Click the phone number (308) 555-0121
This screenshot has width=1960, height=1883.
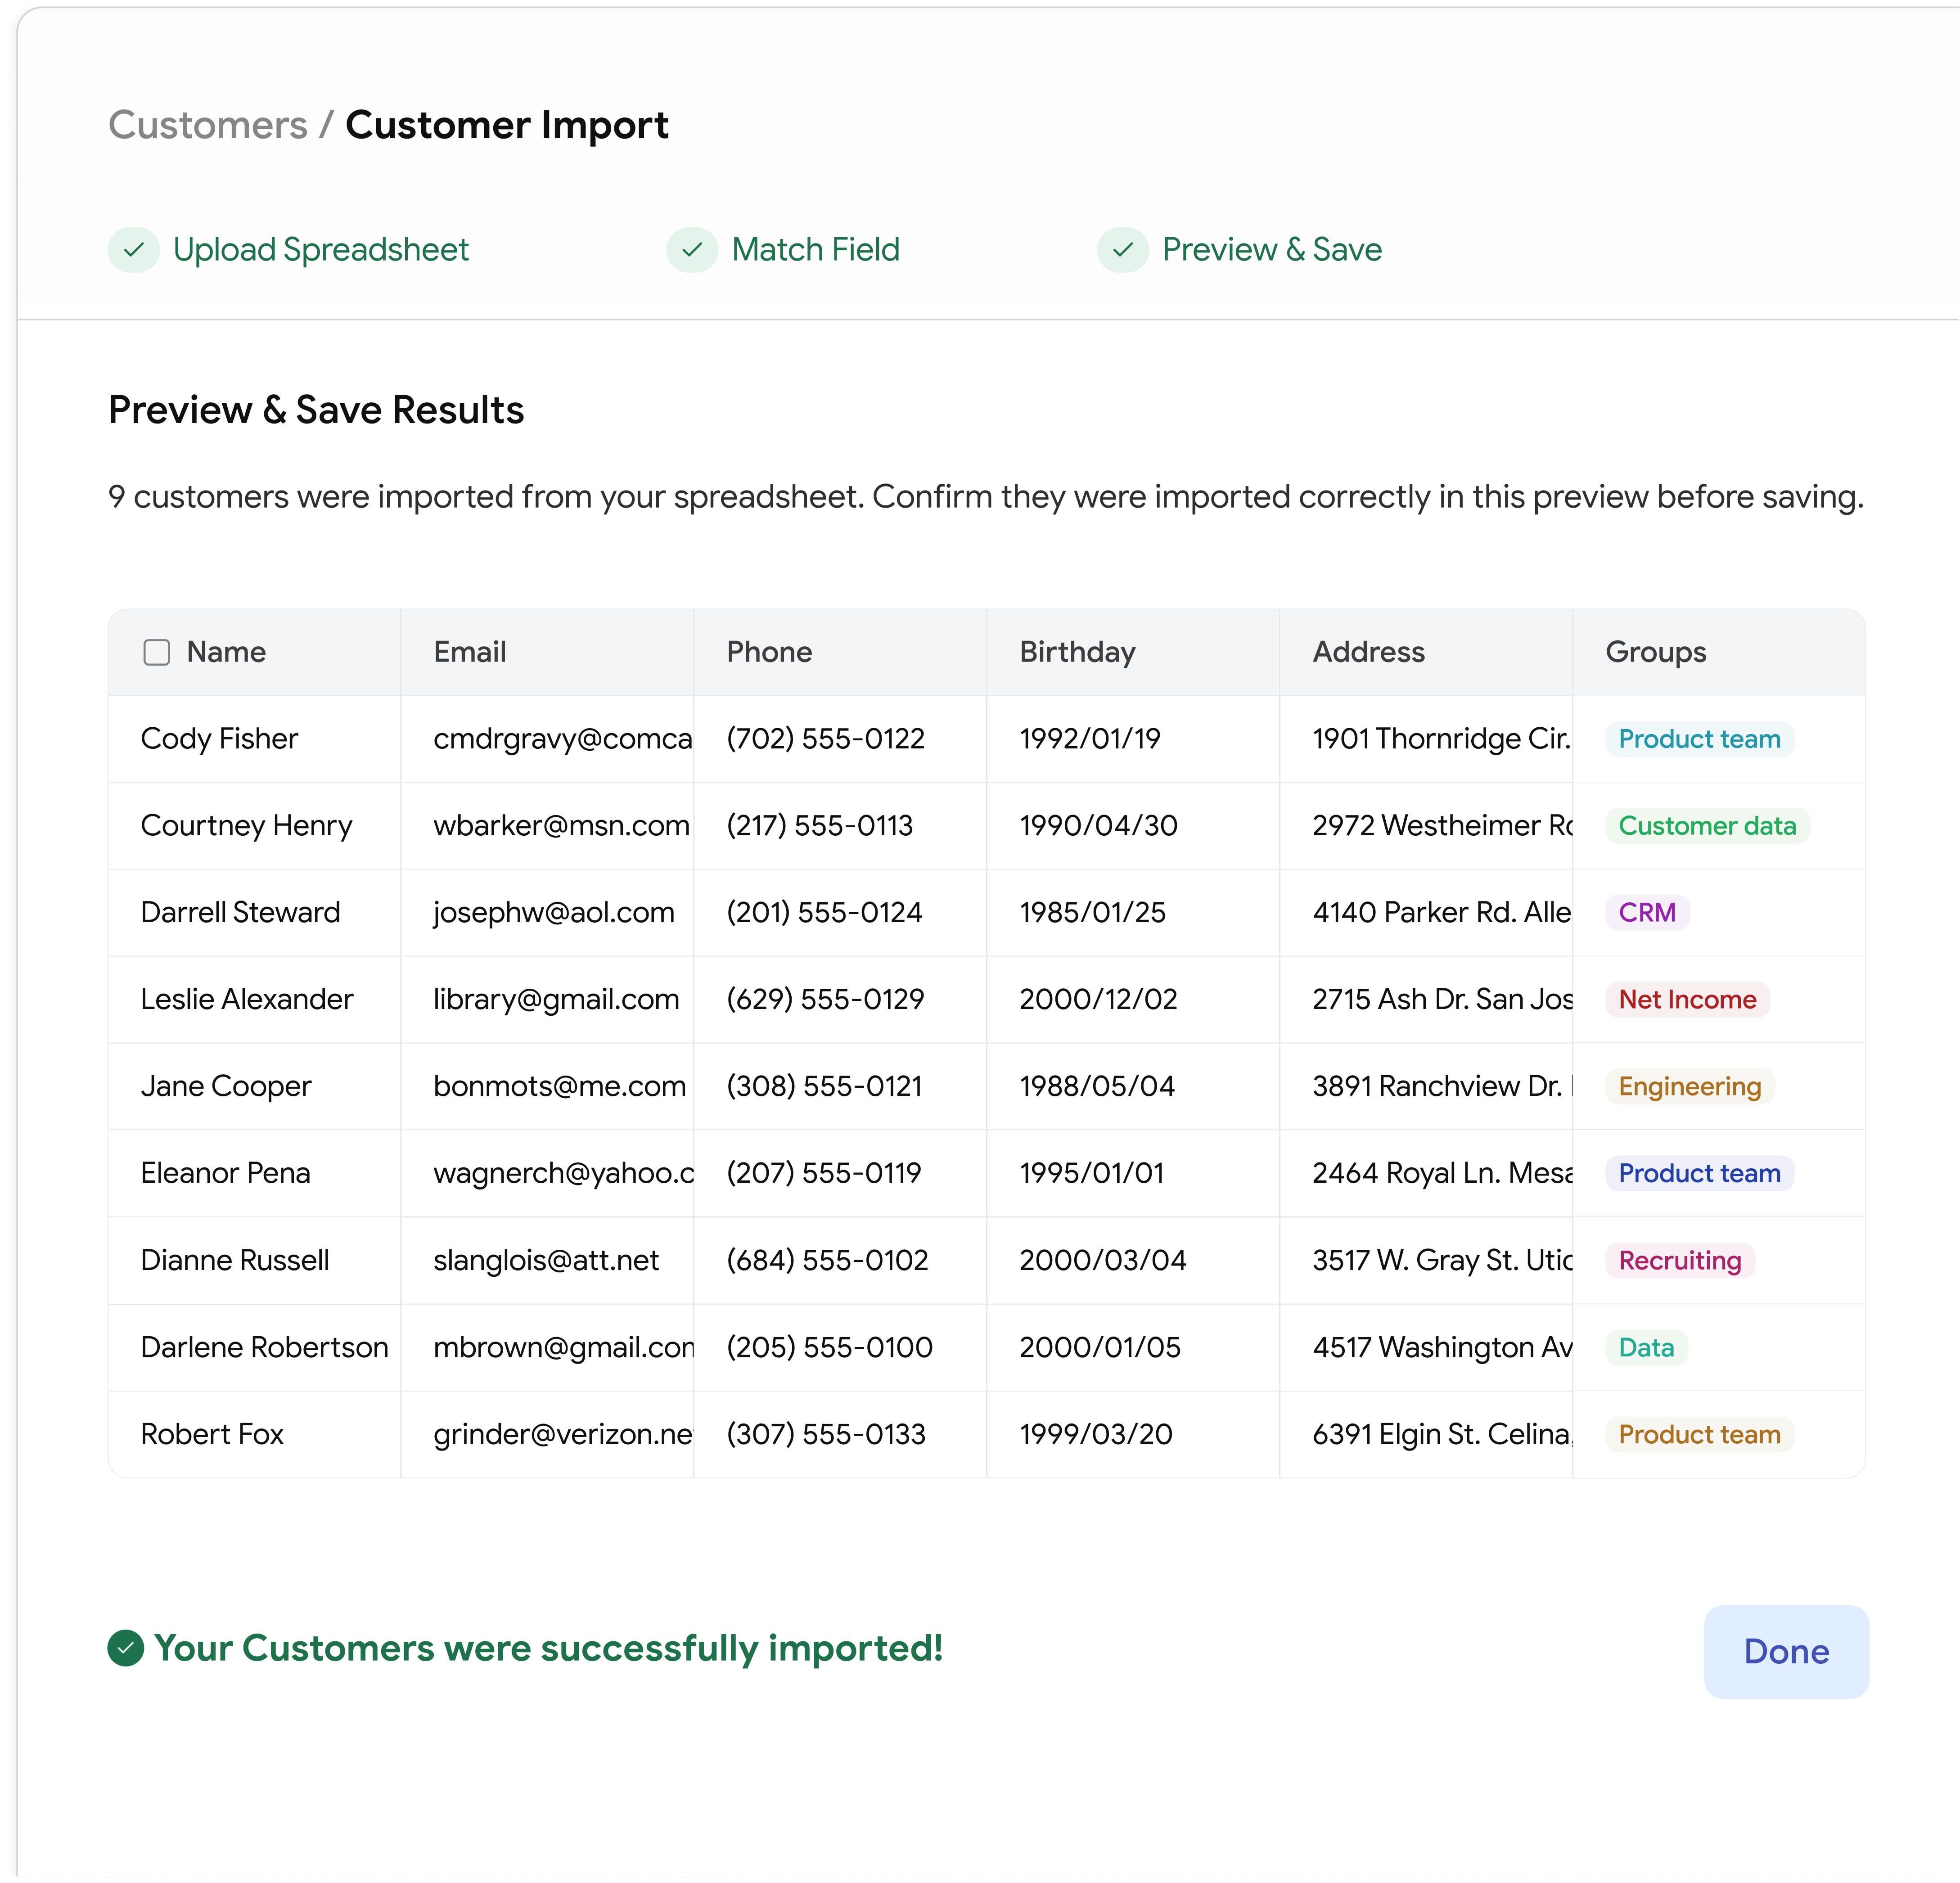coord(824,1087)
